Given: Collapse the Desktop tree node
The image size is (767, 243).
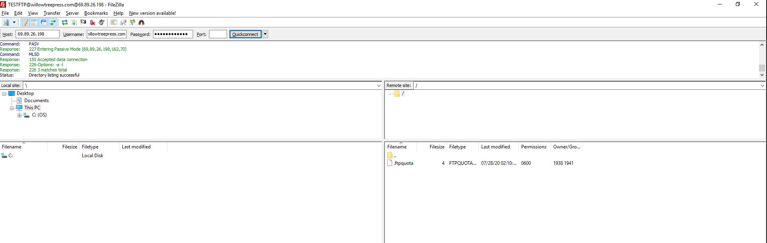Looking at the screenshot, I should [4, 94].
